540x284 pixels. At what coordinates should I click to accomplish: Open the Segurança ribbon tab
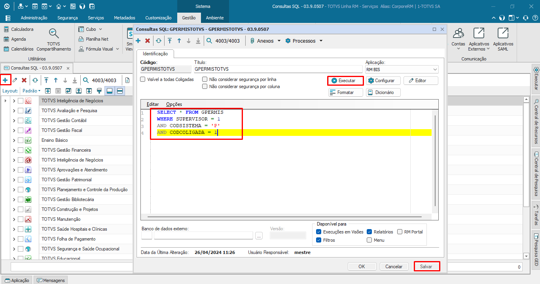coord(68,18)
